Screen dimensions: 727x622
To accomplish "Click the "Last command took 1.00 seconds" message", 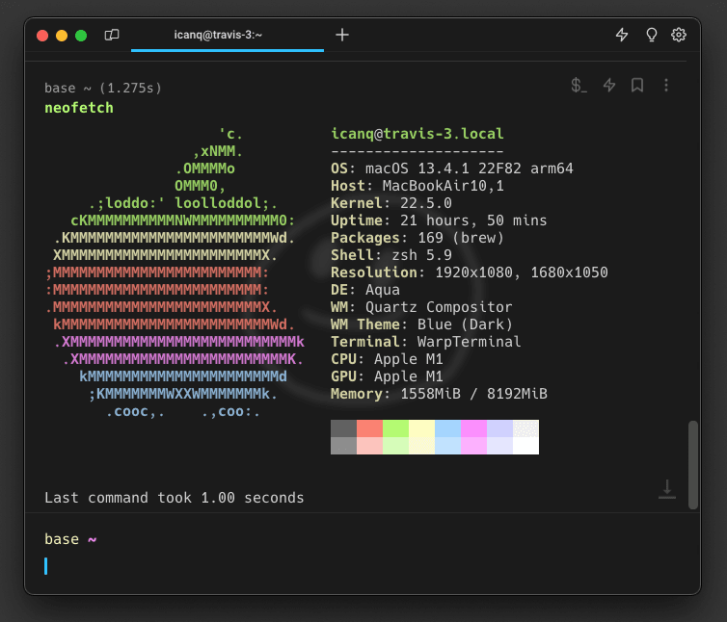I will point(175,498).
